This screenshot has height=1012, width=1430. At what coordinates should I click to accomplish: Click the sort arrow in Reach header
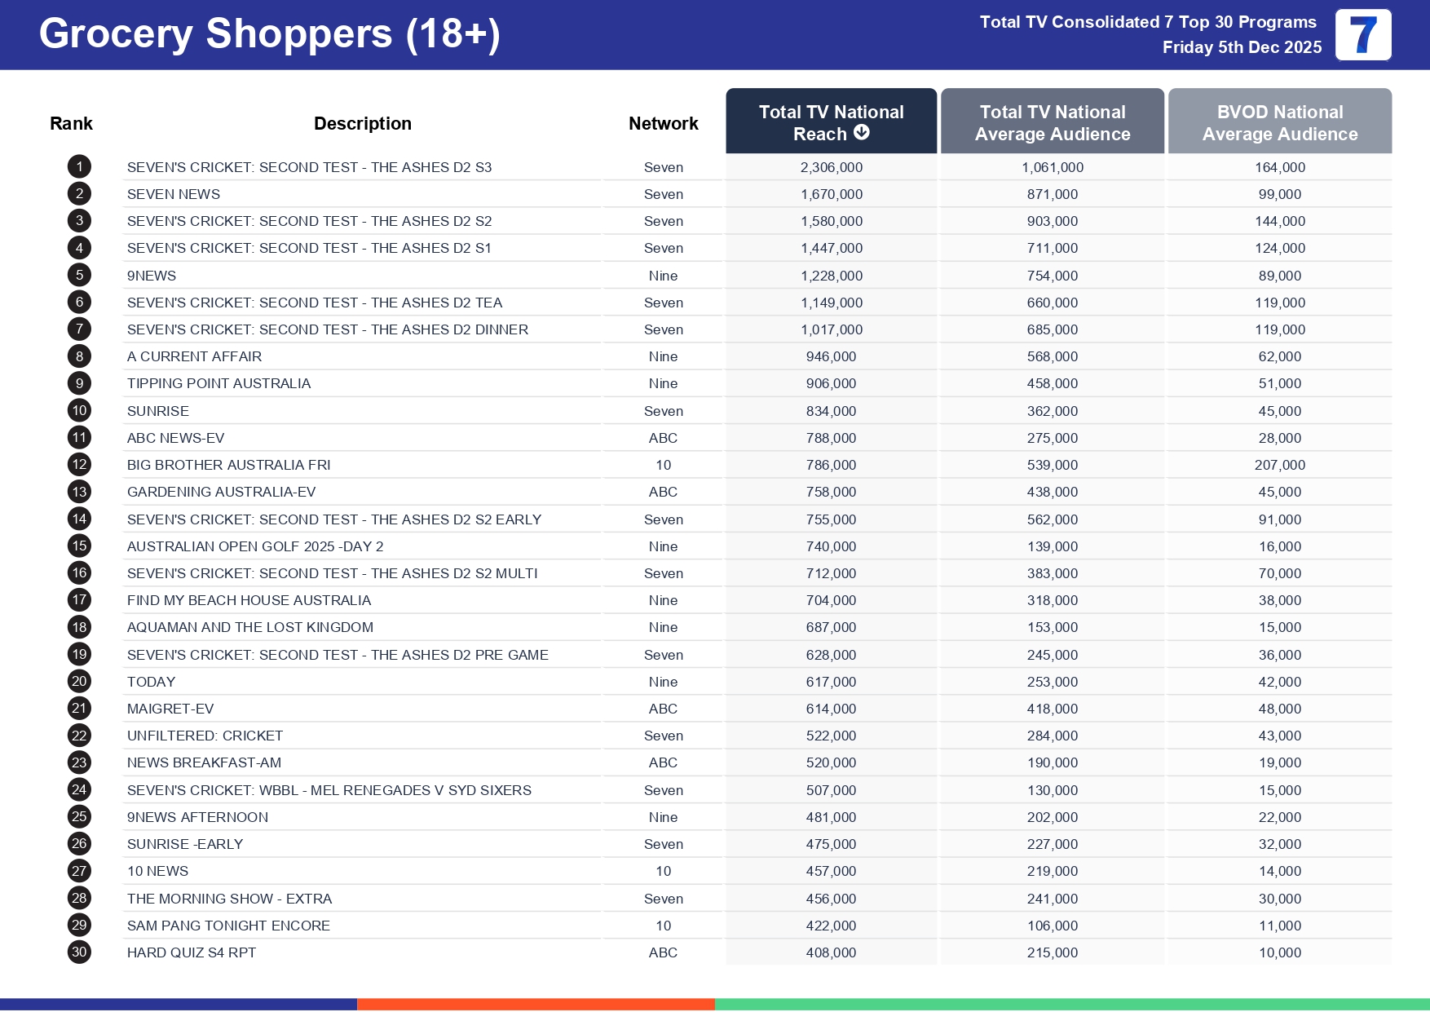click(x=862, y=133)
